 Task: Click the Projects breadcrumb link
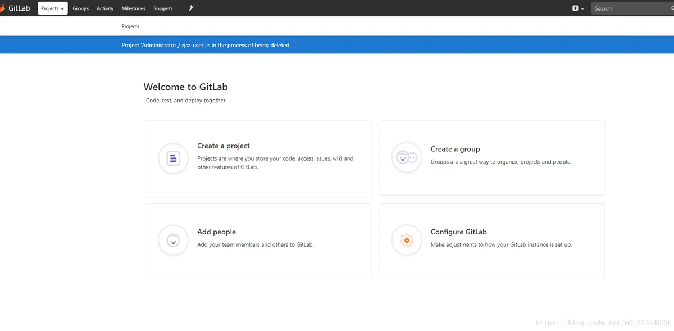pos(130,26)
